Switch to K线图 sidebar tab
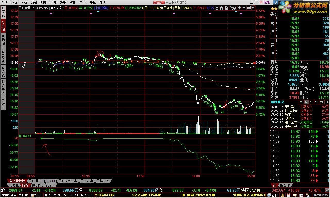 click(3, 40)
